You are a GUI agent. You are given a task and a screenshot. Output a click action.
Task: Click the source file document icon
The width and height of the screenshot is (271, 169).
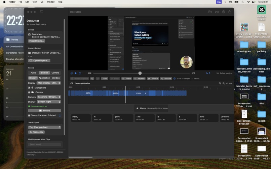pyautogui.click(x=29, y=34)
